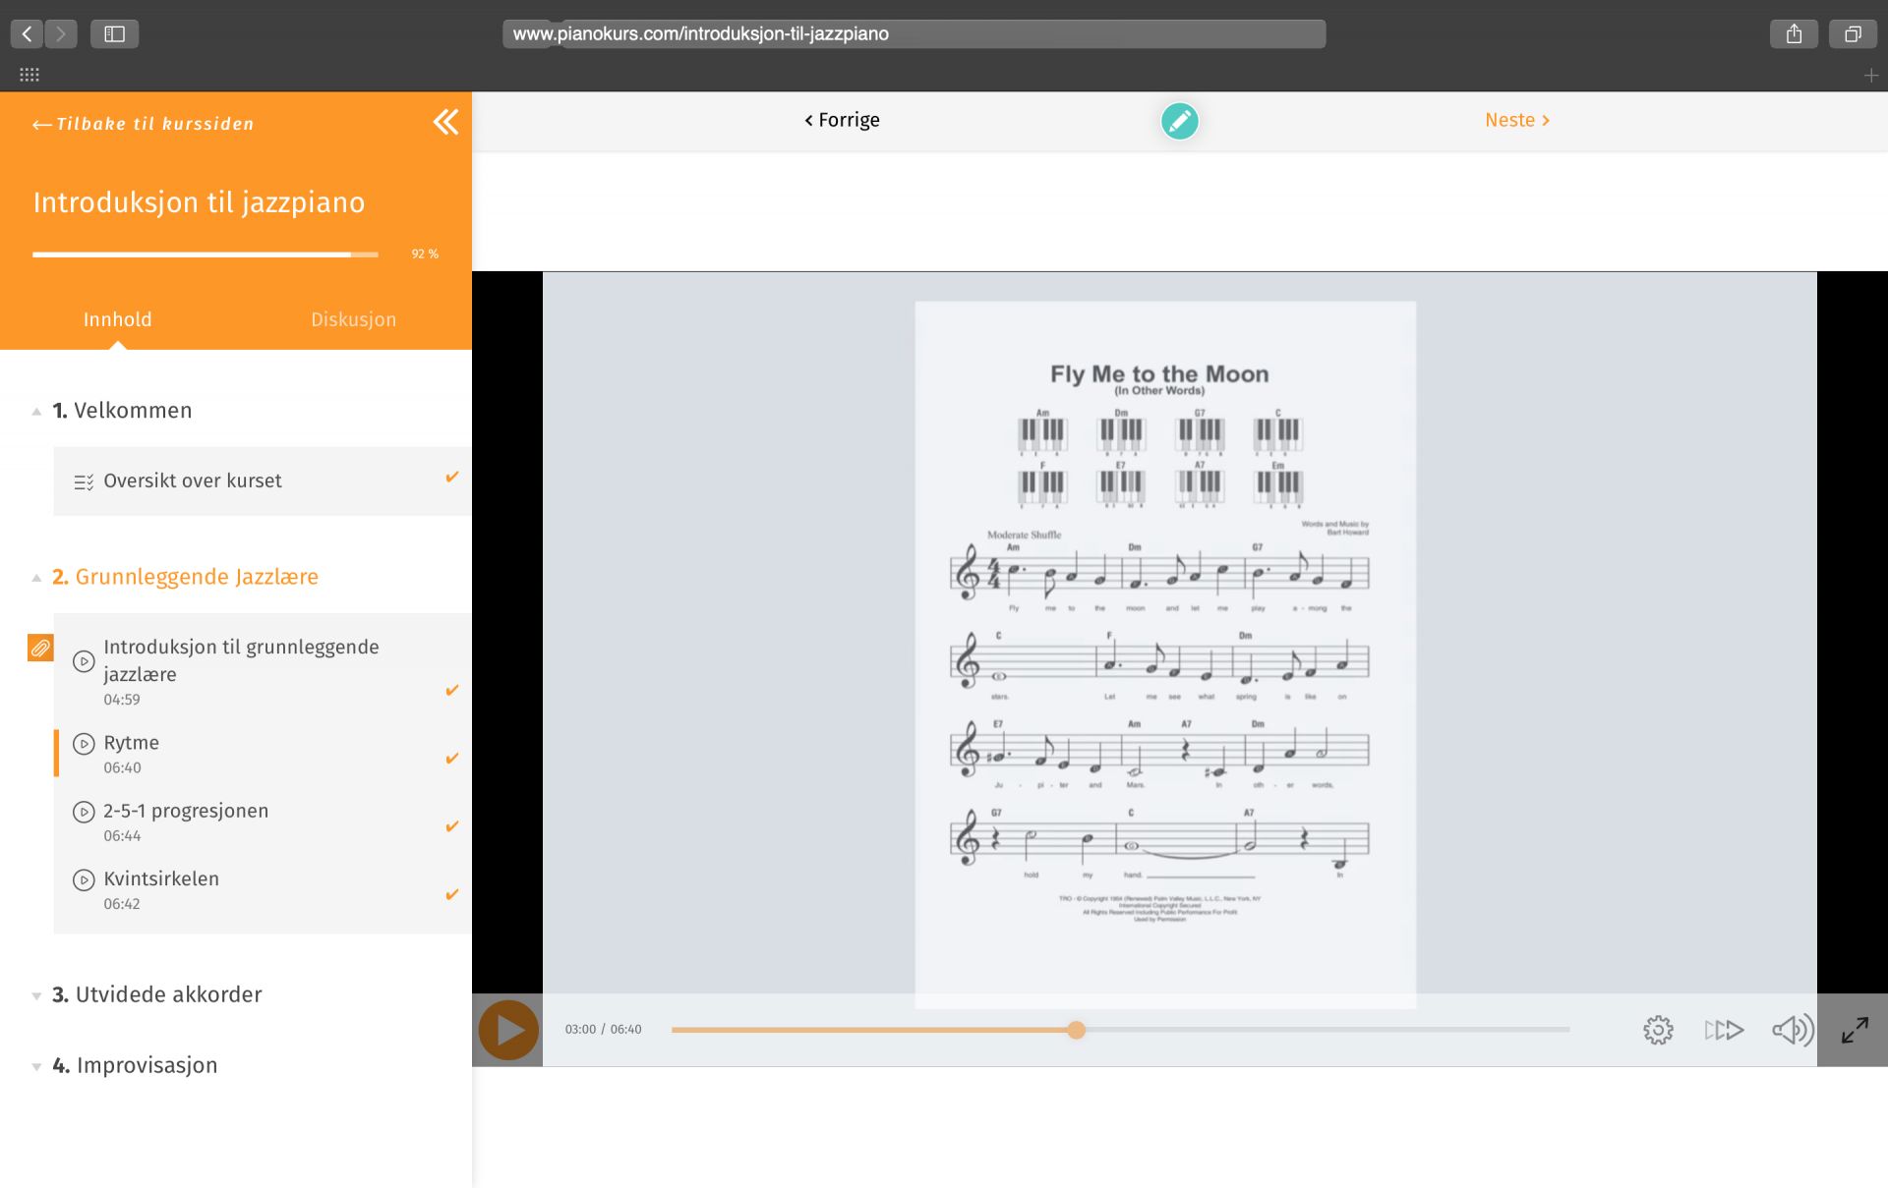Expand section arrow for 3. Utvidede akkorder
The width and height of the screenshot is (1888, 1188).
pos(36,996)
